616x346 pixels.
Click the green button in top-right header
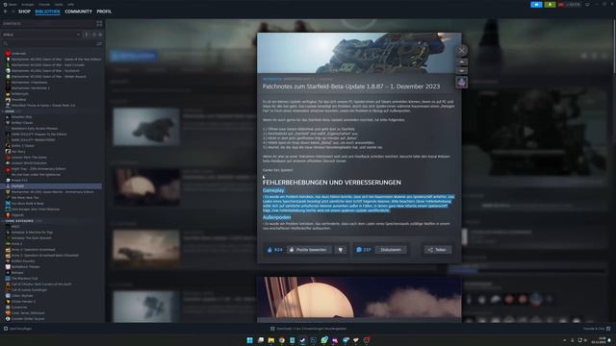point(550,4)
